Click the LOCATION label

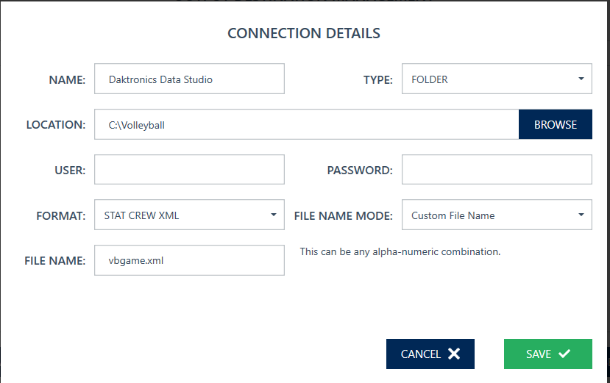click(x=56, y=125)
